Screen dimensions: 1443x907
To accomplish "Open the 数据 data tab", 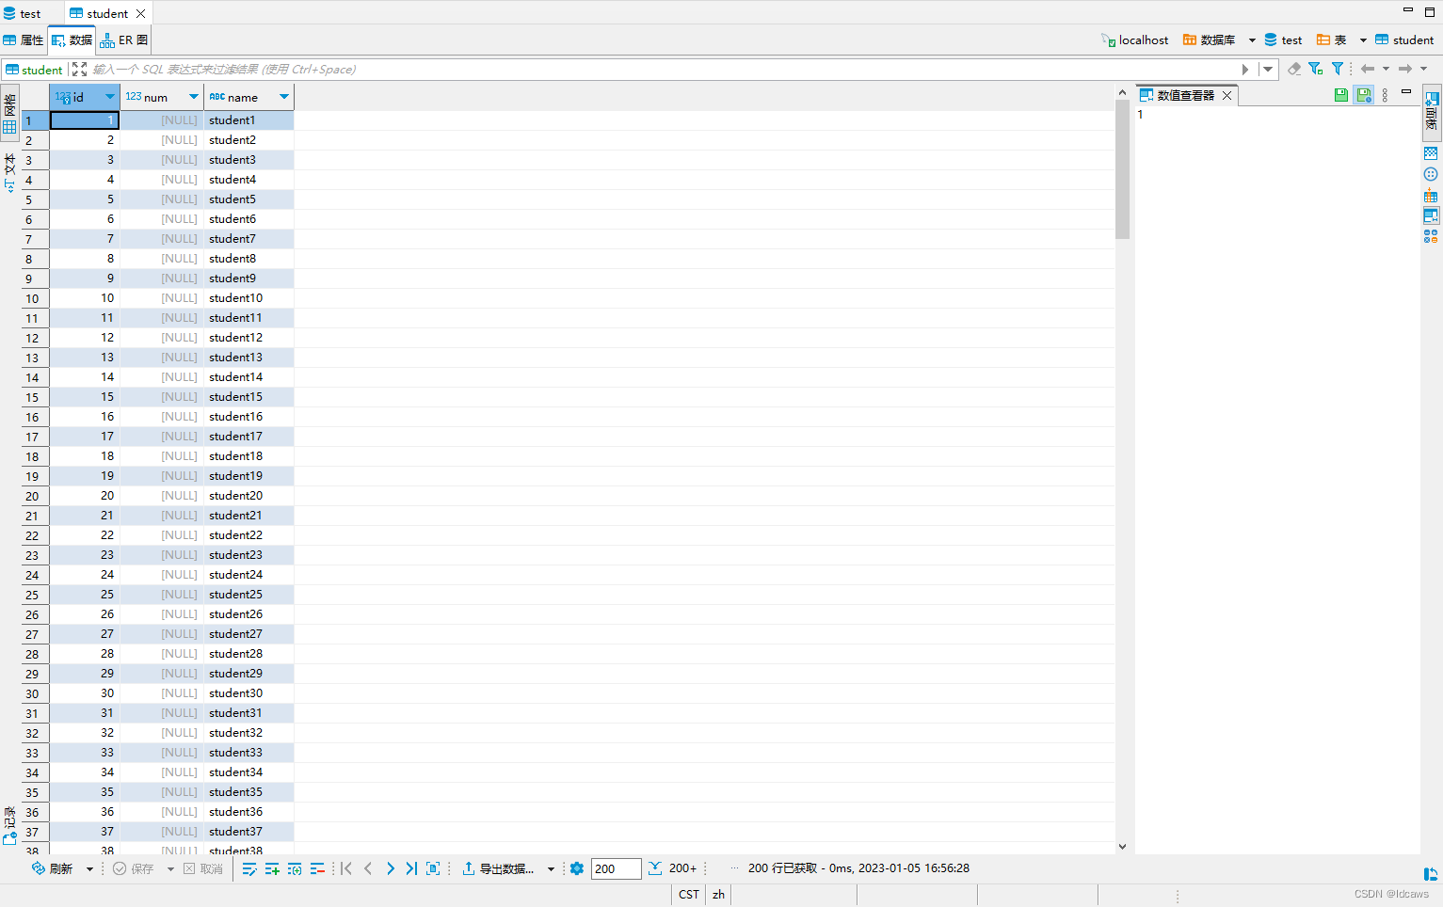I will [x=72, y=40].
